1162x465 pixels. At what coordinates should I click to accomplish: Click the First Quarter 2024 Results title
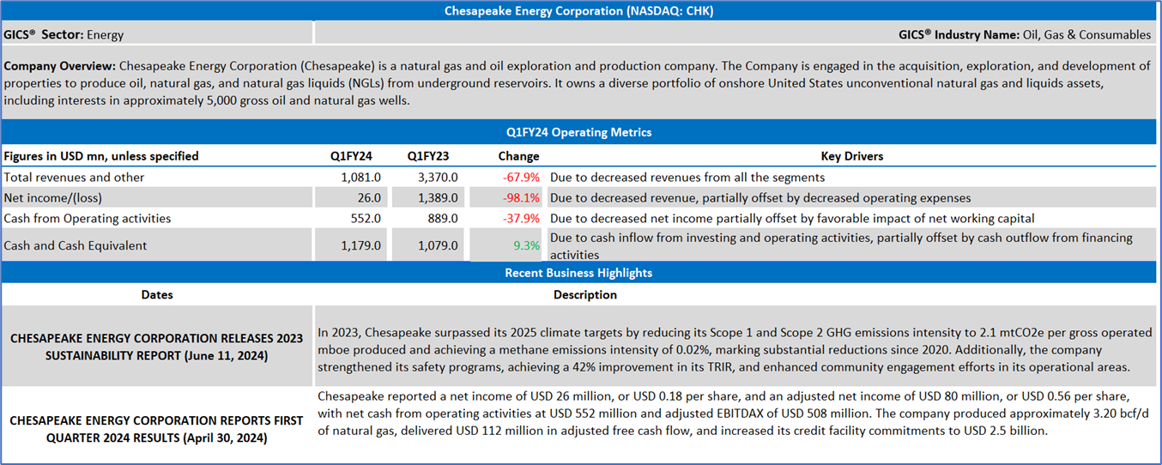tap(157, 429)
